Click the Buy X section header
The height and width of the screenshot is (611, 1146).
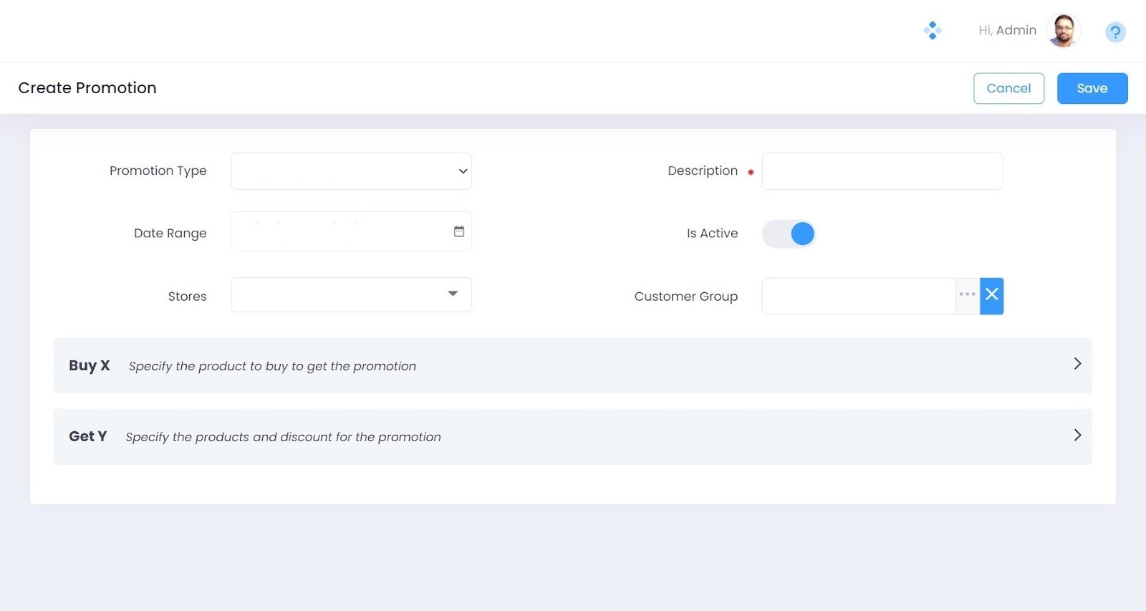90,365
